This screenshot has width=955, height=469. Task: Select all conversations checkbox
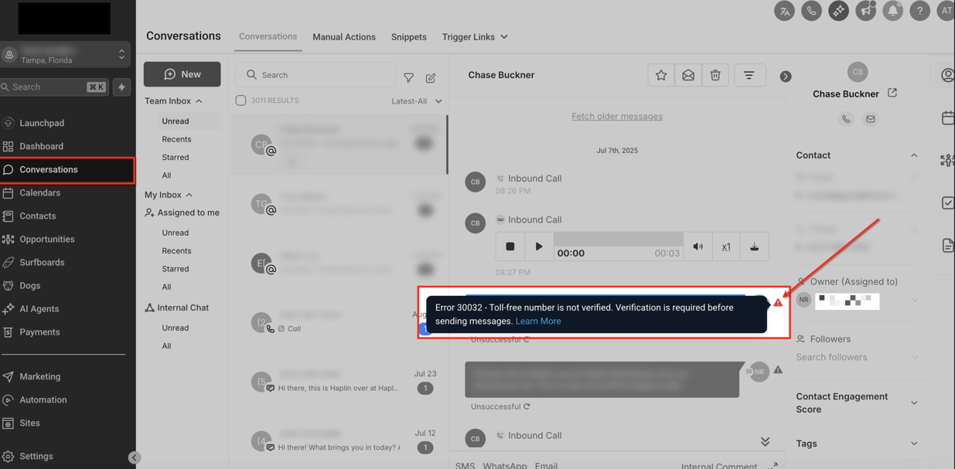240,100
